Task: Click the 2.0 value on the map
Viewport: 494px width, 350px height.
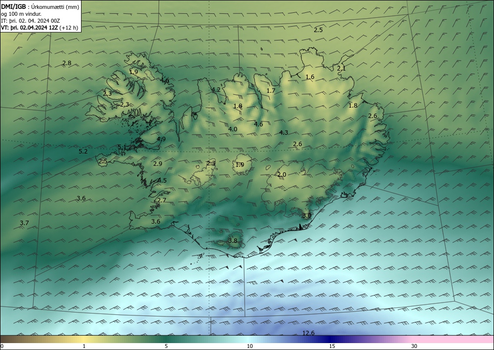Action: coord(282,175)
